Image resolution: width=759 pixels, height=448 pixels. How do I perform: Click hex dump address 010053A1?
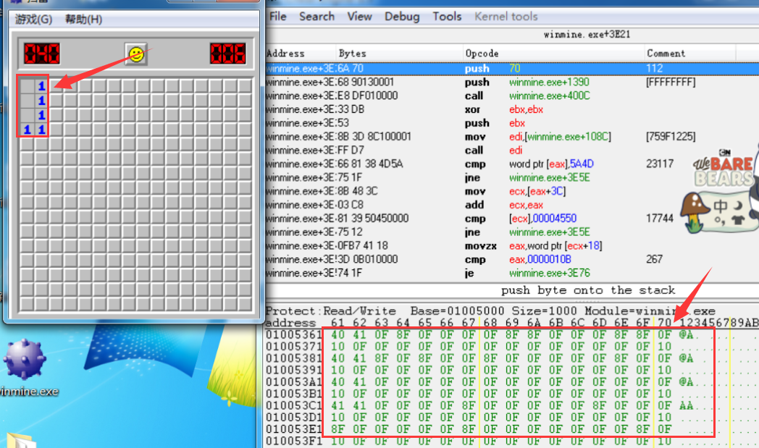pyautogui.click(x=294, y=381)
